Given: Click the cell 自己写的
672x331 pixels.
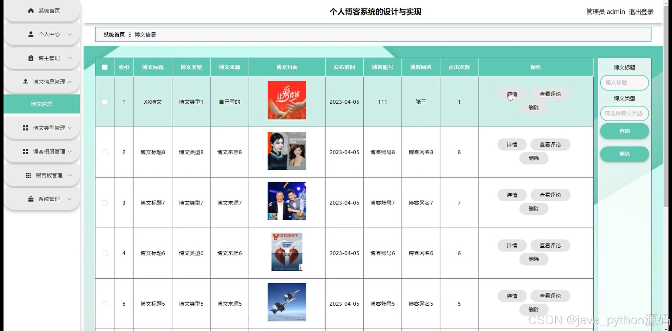Looking at the screenshot, I should 230,102.
